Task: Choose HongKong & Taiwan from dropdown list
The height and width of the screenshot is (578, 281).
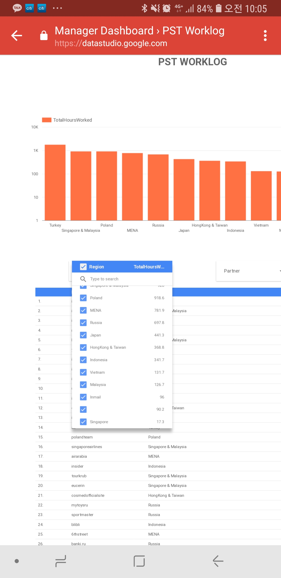Action: click(108, 348)
